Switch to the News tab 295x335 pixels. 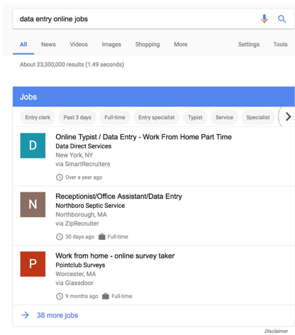(x=48, y=45)
